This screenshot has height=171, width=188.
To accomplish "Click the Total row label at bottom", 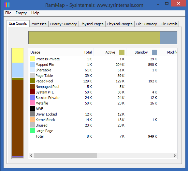I will [39, 136].
